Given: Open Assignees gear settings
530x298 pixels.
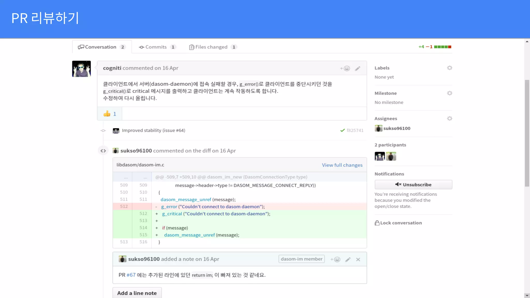Looking at the screenshot, I should (x=450, y=118).
